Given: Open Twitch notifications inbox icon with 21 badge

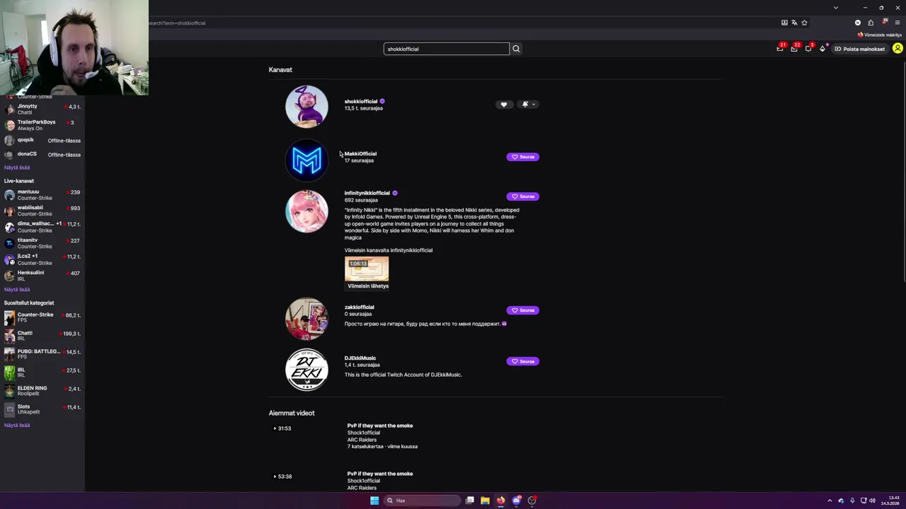Looking at the screenshot, I should click(x=781, y=49).
